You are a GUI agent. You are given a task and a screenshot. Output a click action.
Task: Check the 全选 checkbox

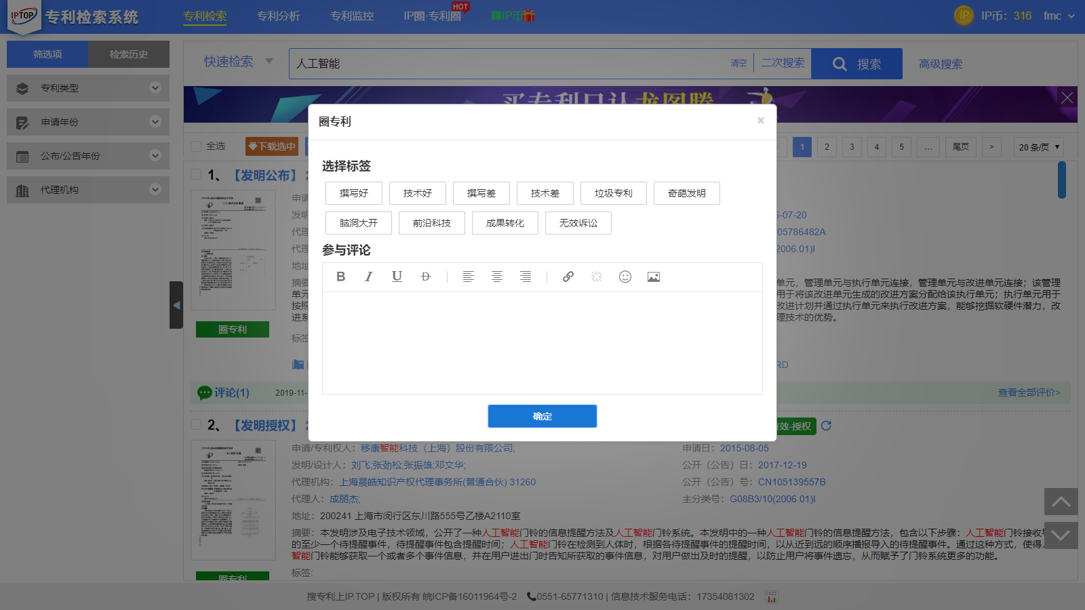point(197,146)
